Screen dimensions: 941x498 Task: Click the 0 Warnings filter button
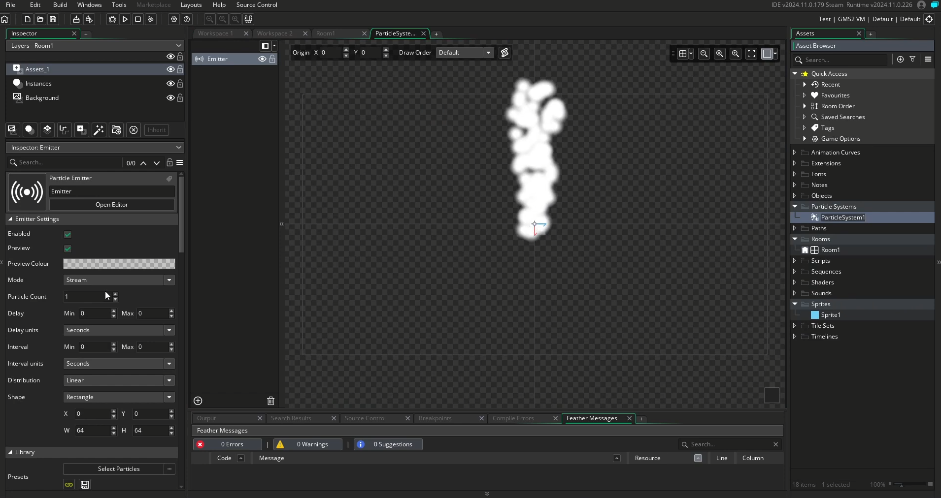point(308,444)
